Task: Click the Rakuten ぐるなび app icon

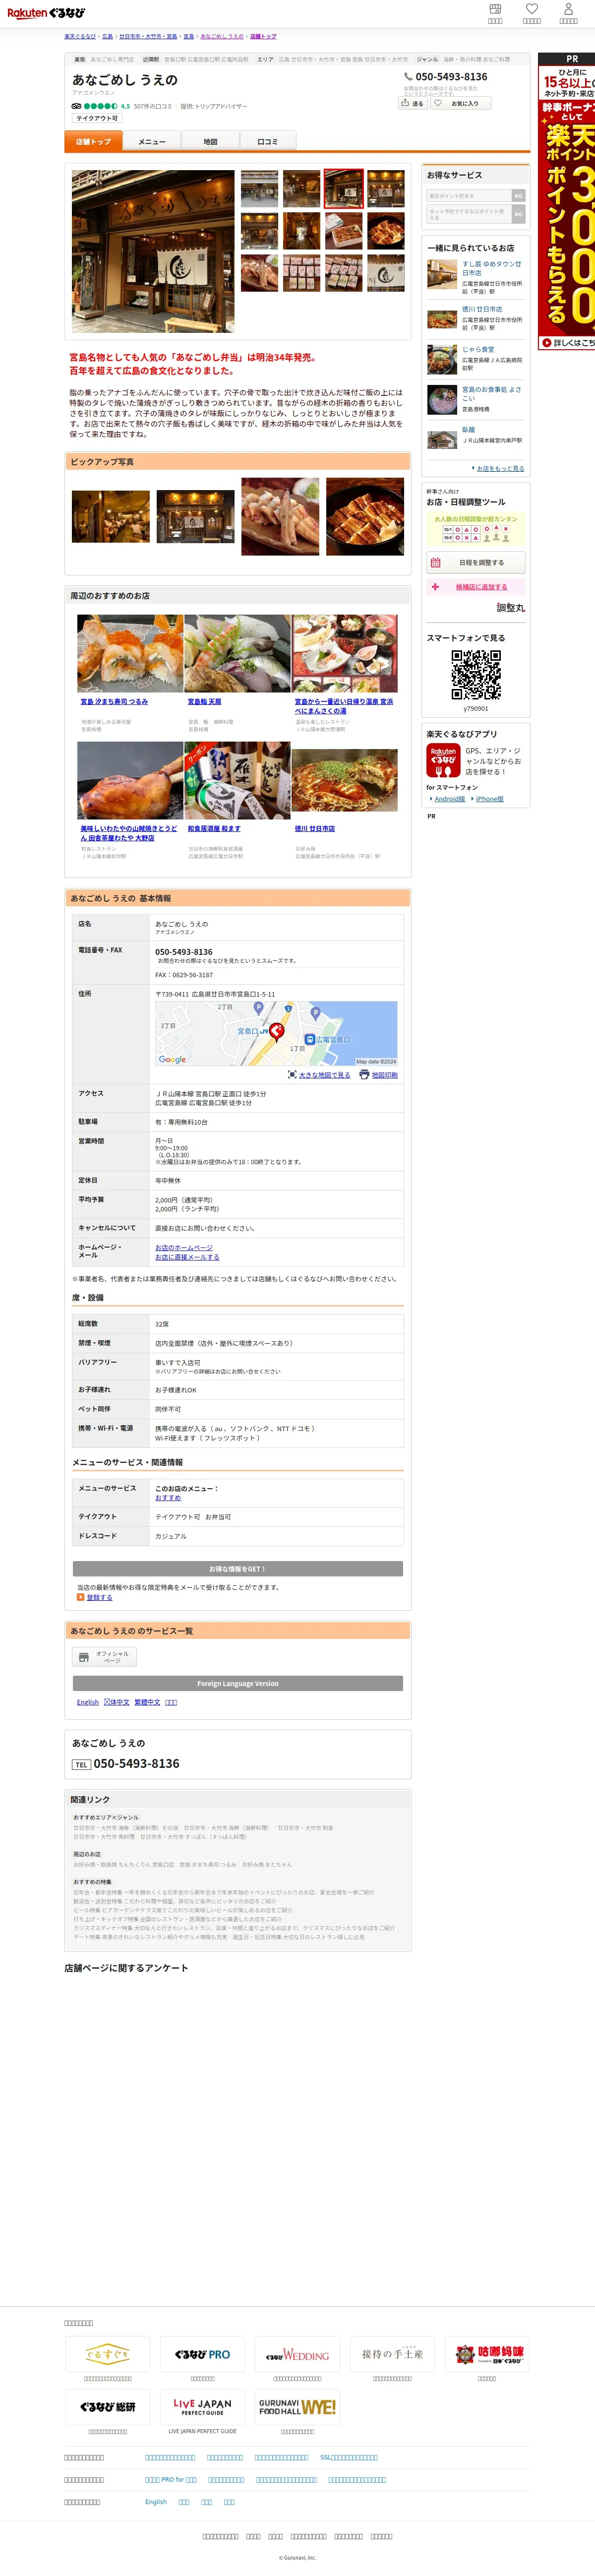Action: click(443, 761)
